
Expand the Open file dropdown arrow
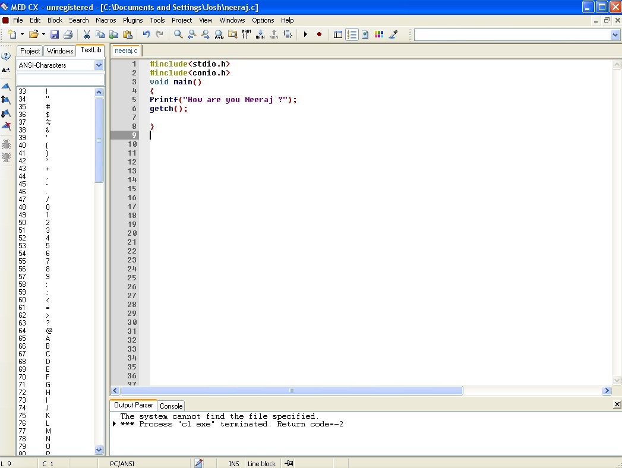click(42, 34)
